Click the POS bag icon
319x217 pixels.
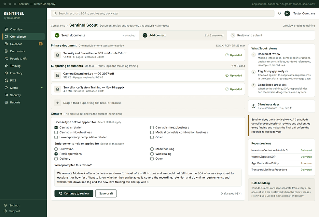pos(6,81)
